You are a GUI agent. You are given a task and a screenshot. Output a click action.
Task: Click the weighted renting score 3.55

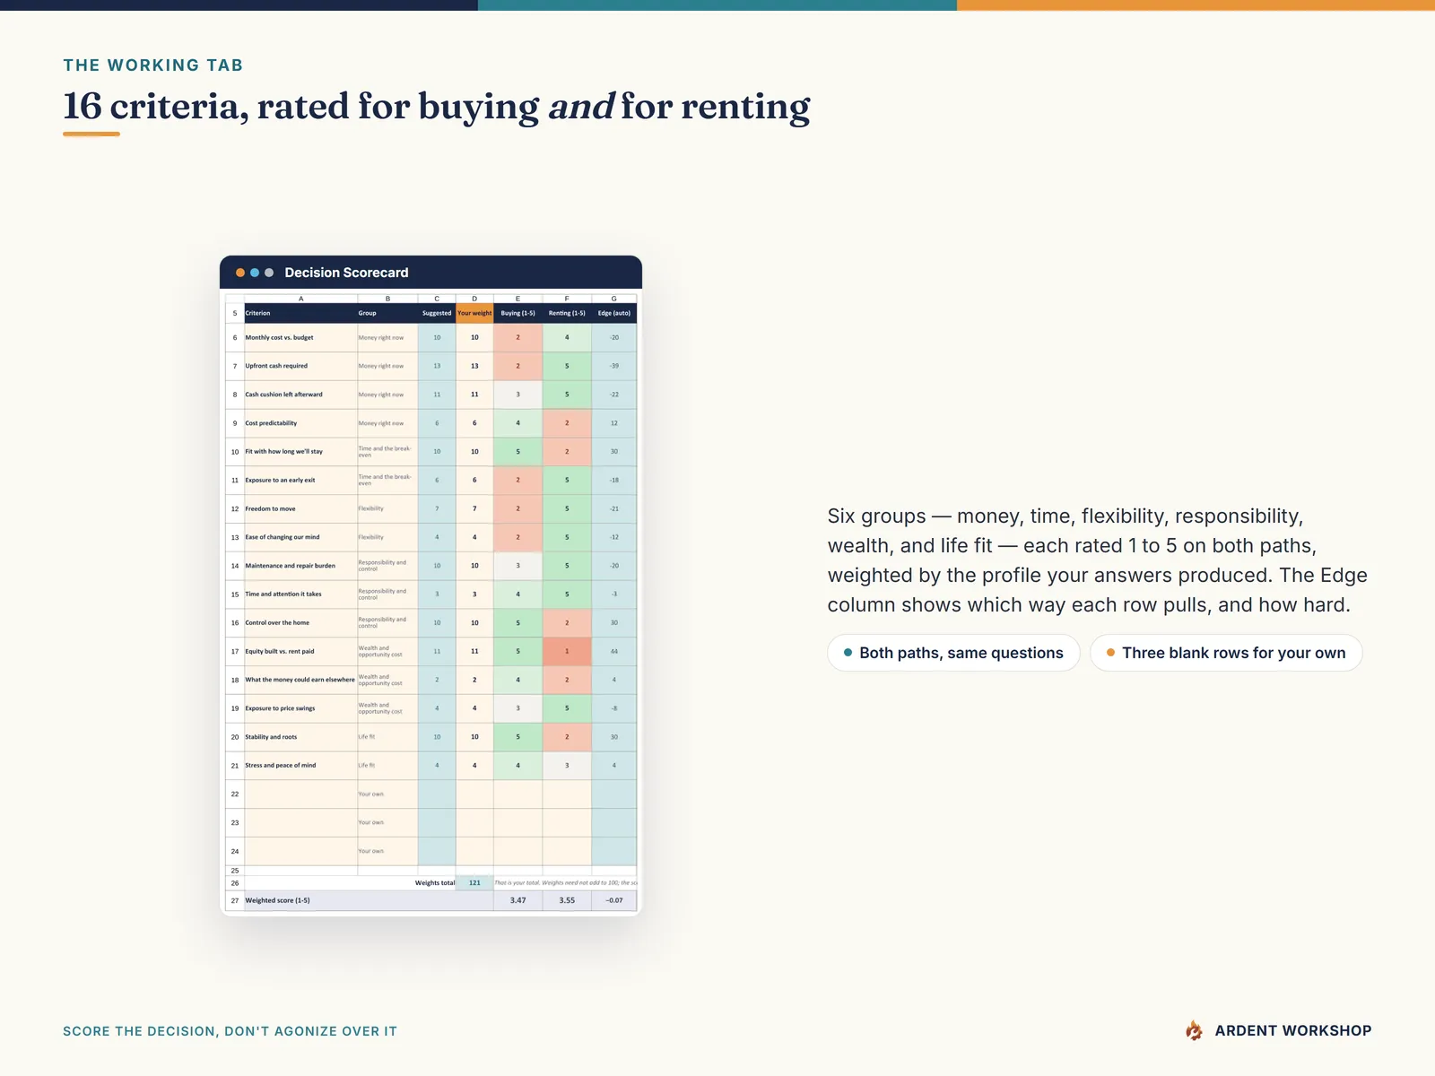pos(567,900)
